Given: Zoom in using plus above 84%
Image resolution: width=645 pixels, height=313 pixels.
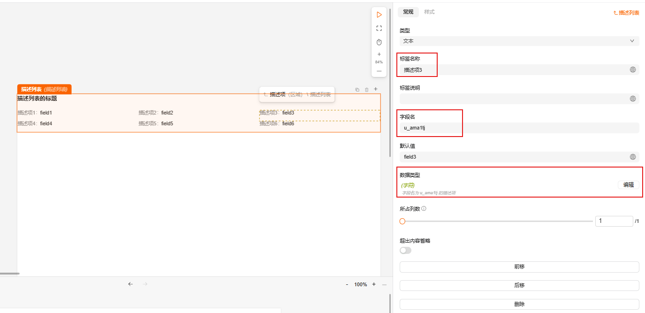Looking at the screenshot, I should 379,54.
